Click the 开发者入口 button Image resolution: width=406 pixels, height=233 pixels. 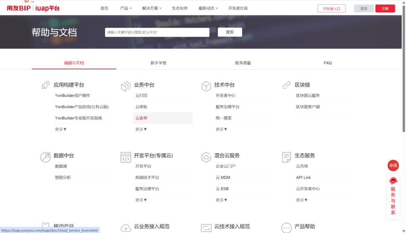[331, 8]
